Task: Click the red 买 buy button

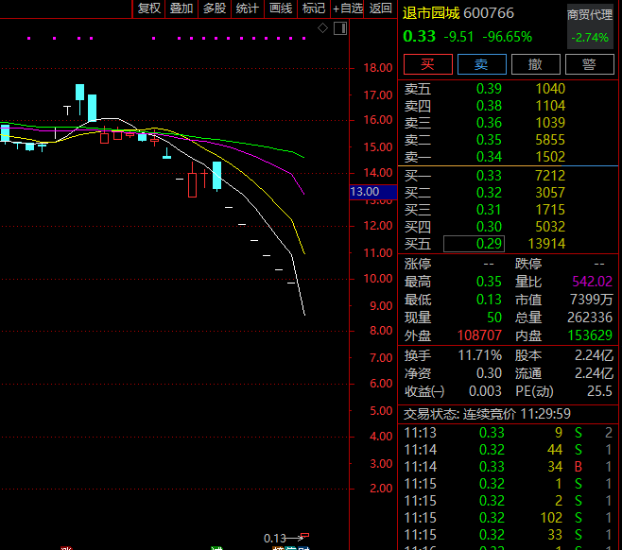Action: [428, 64]
